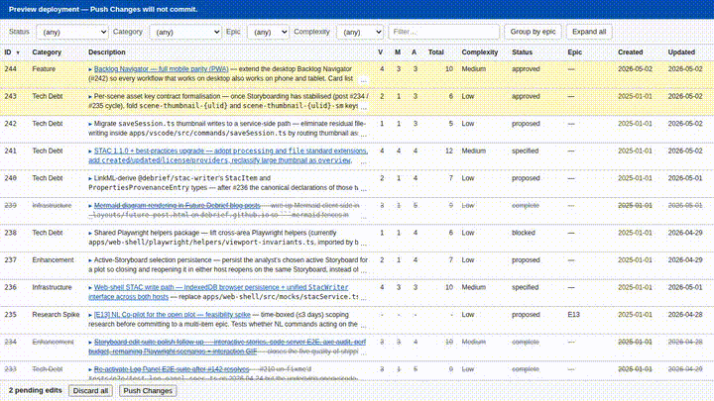The width and height of the screenshot is (714, 401).
Task: Open the Category filter dropdown
Action: tap(185, 32)
